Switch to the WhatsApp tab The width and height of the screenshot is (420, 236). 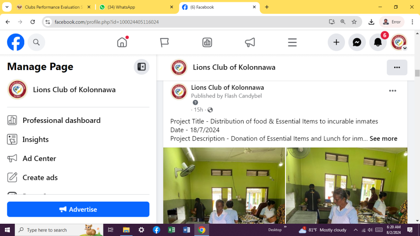coord(135,7)
